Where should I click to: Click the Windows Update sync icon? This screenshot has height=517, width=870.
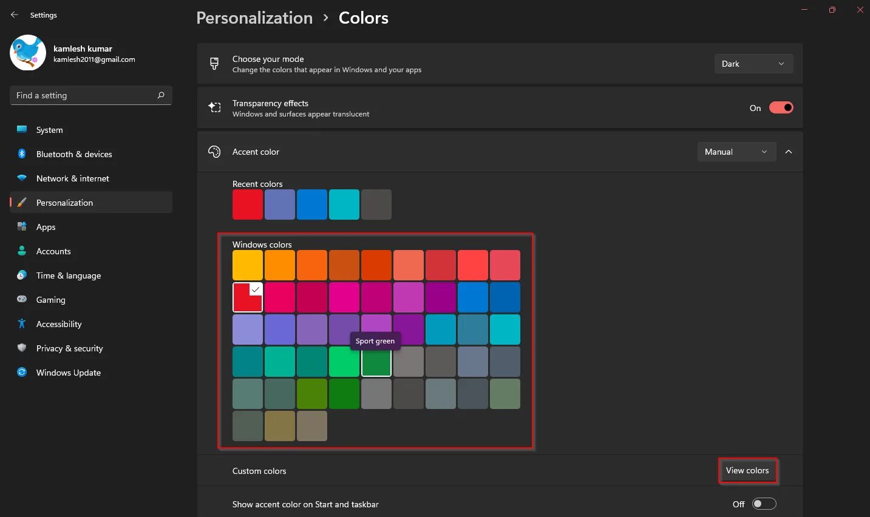coord(22,372)
